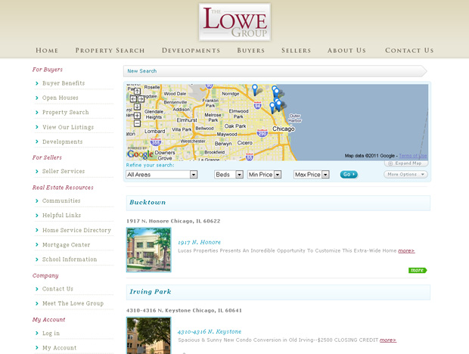Open the All Areas dropdown
The width and height of the screenshot is (469, 354).
(x=162, y=175)
